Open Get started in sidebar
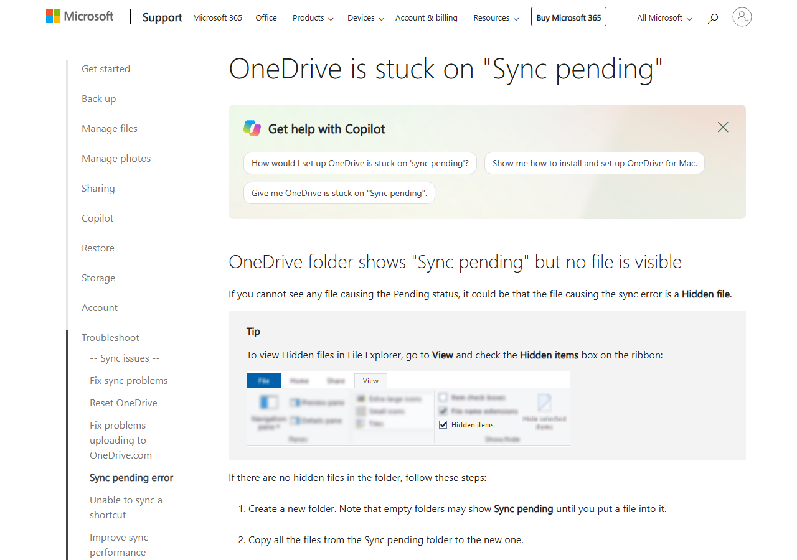Image resolution: width=797 pixels, height=560 pixels. point(106,69)
